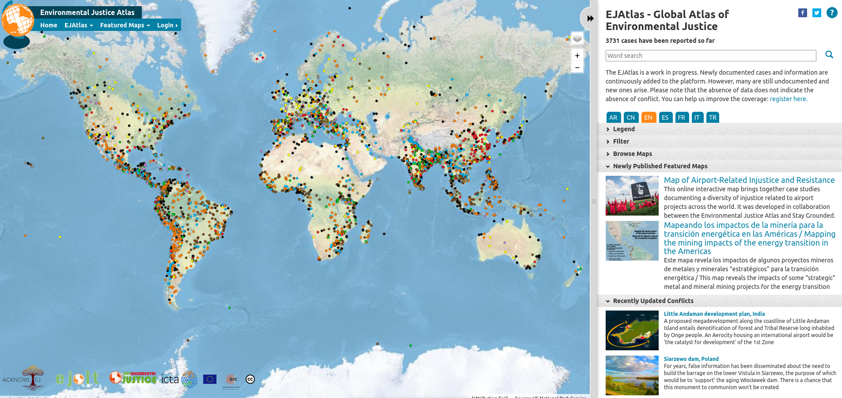The height and width of the screenshot is (398, 842).
Task: Click the Creative Commons icon
Action: [250, 379]
